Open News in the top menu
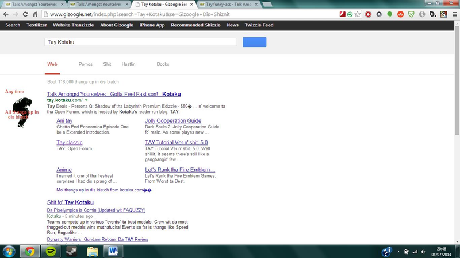This screenshot has height=258, width=460. pyautogui.click(x=233, y=25)
